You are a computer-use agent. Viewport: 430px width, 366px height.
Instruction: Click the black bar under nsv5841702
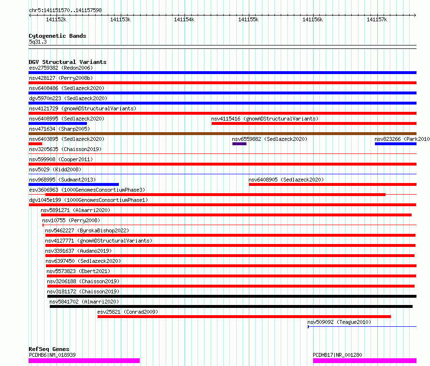tap(231, 306)
